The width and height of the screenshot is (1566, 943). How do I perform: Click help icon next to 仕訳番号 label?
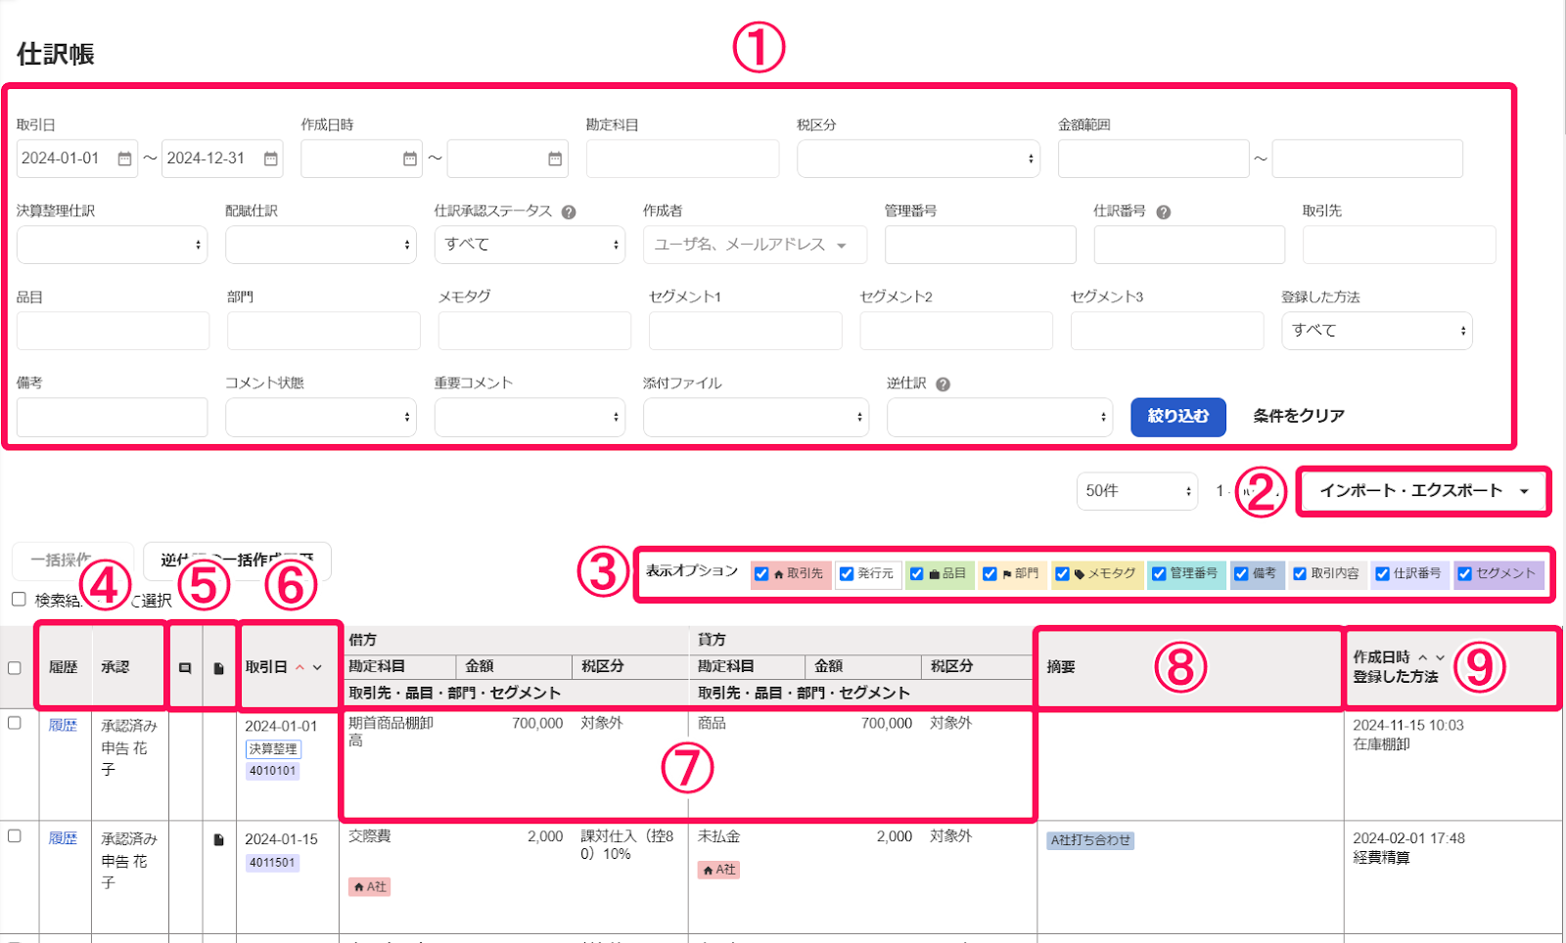click(1163, 212)
